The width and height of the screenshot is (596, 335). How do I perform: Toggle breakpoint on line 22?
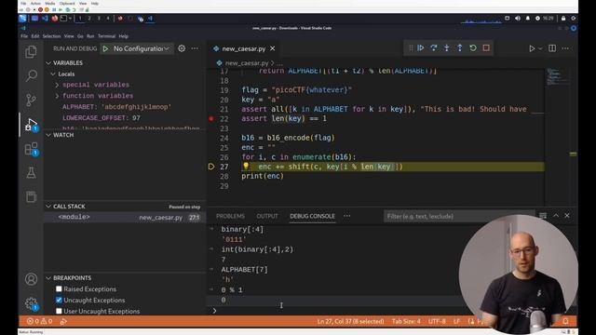211,118
